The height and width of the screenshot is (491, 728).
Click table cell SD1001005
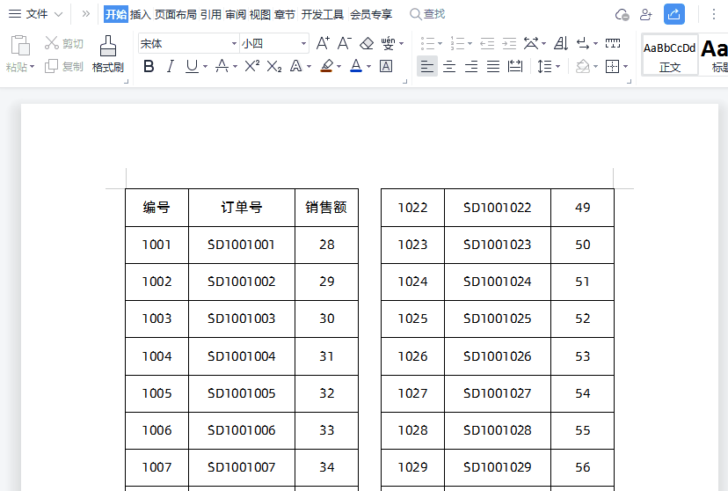click(x=242, y=393)
